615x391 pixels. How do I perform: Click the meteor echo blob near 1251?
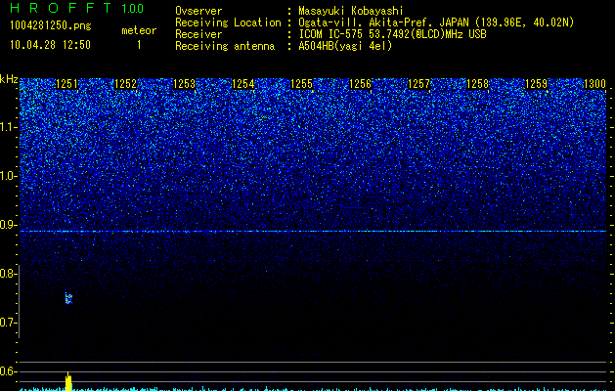[x=68, y=298]
